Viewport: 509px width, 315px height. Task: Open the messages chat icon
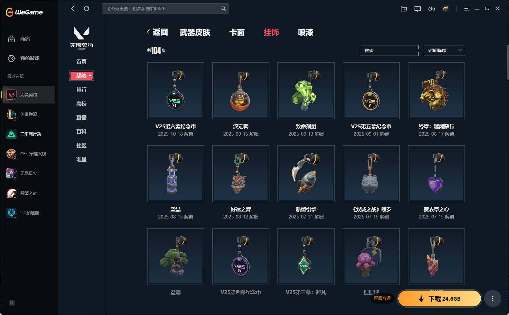[x=418, y=9]
